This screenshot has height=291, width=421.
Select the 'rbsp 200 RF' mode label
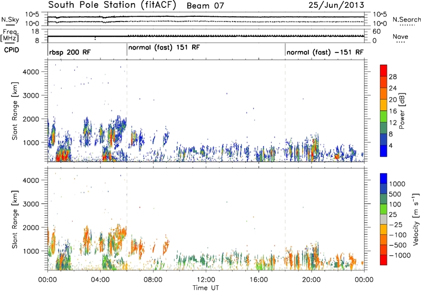(70, 53)
